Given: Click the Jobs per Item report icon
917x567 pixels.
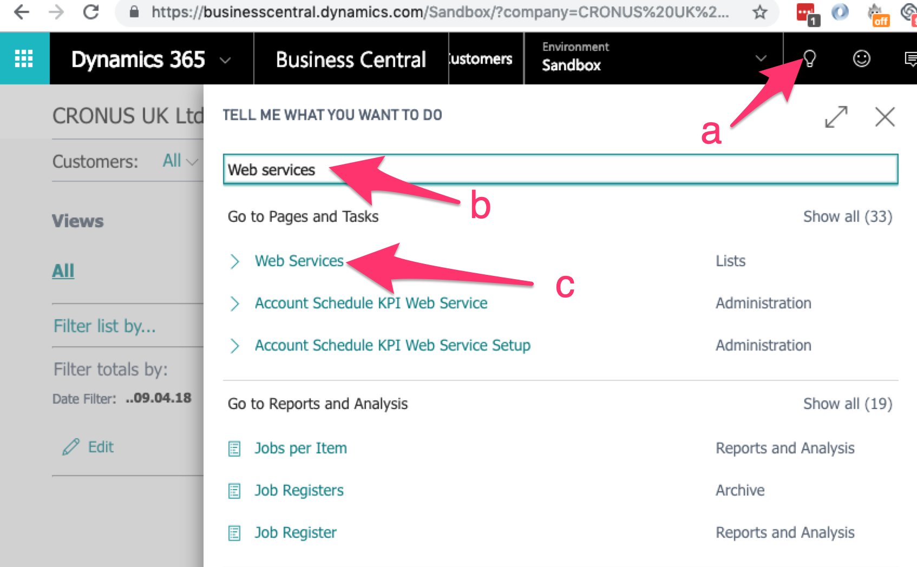Looking at the screenshot, I should 234,449.
